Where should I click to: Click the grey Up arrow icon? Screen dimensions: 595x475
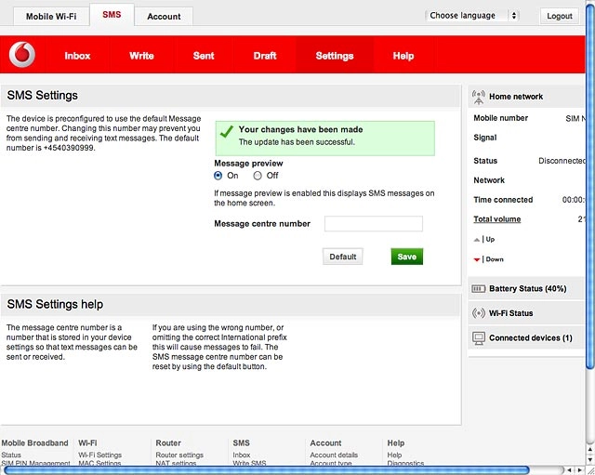(x=477, y=240)
